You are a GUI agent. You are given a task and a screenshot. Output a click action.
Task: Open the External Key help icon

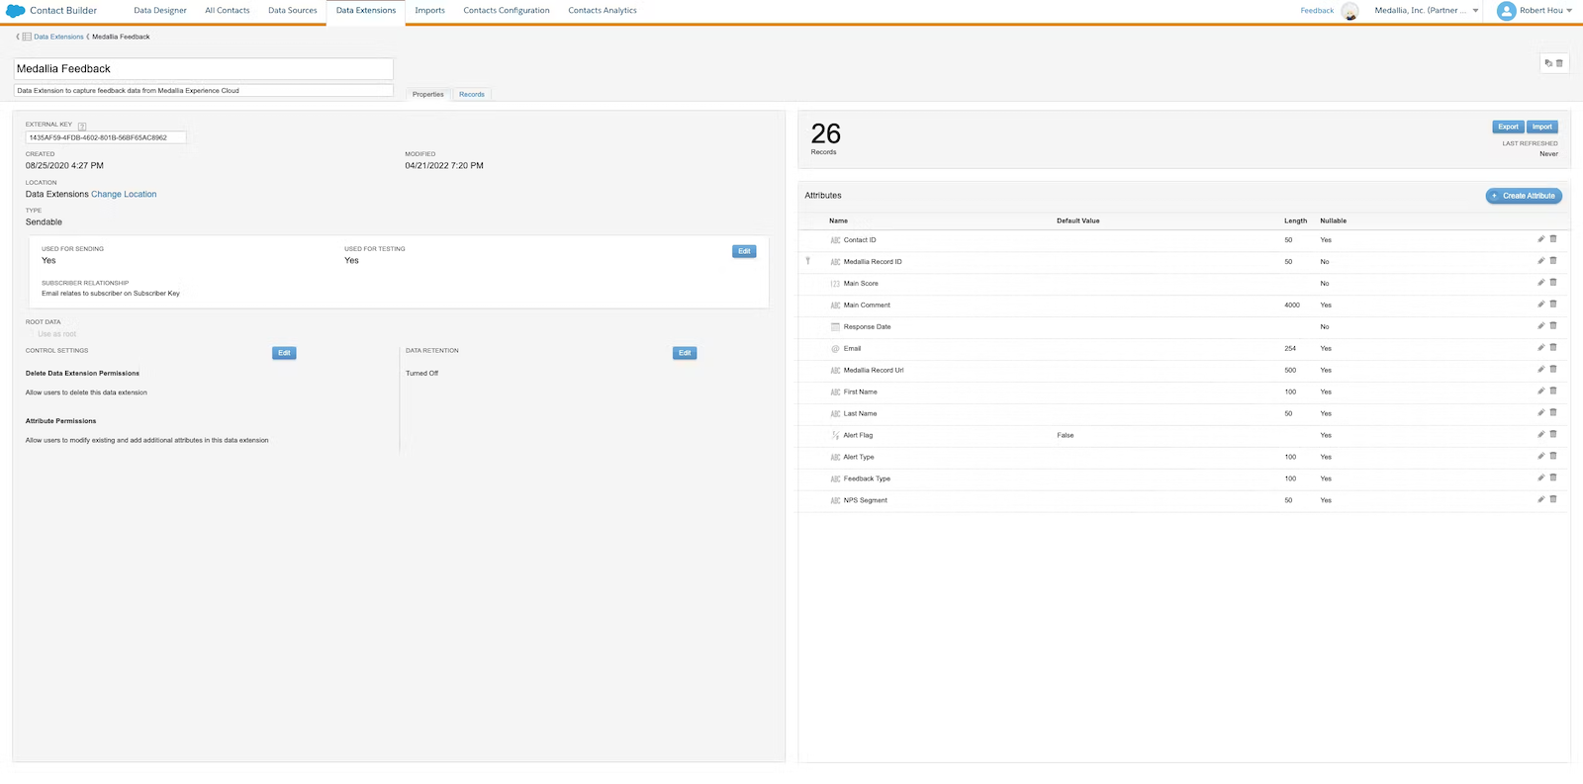tap(82, 126)
